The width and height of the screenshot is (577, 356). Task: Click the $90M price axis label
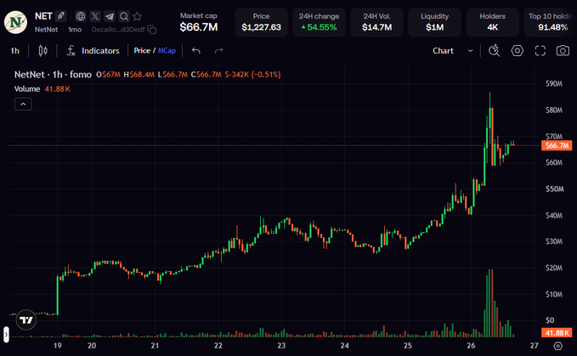pos(554,83)
